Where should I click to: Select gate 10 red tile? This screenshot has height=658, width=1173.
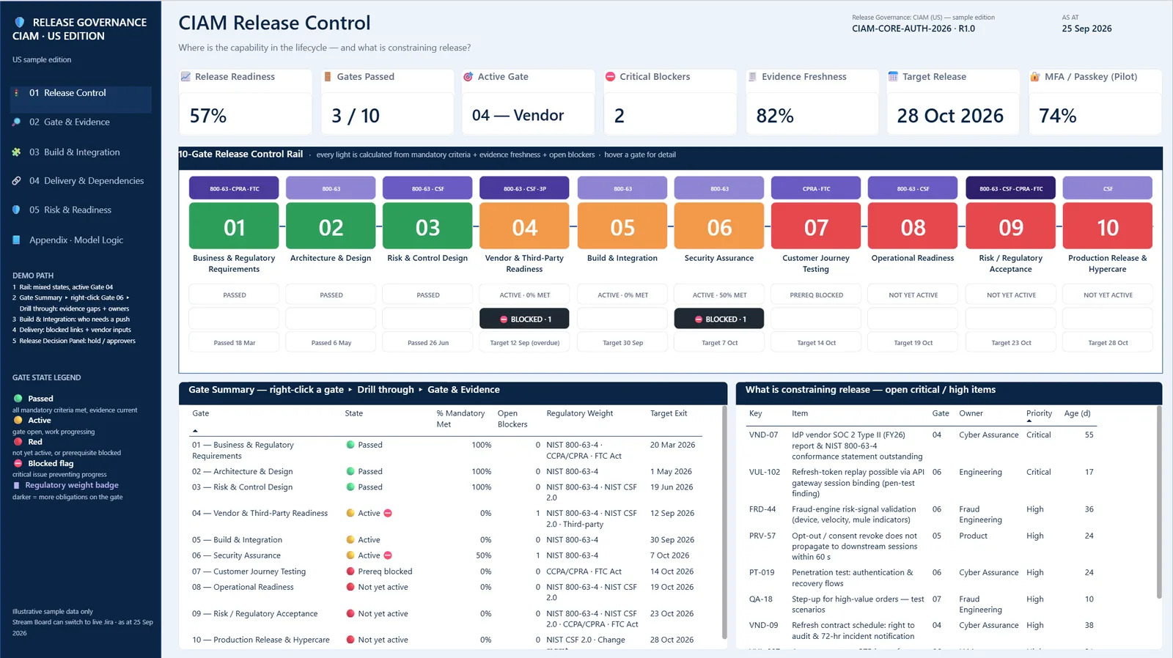point(1108,226)
